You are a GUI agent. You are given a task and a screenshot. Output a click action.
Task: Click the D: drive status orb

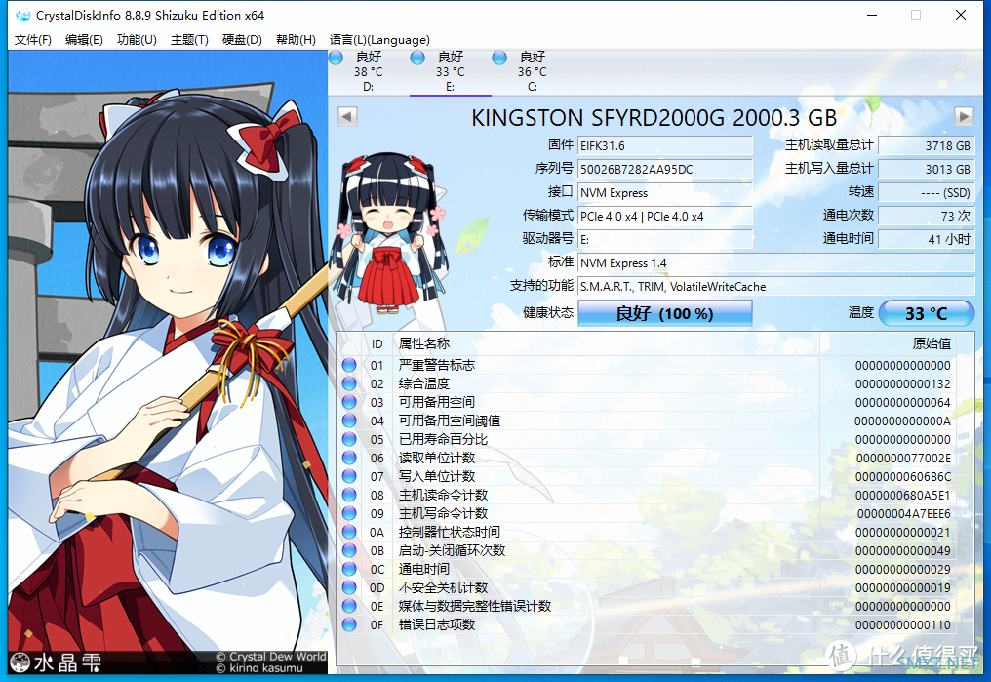[337, 59]
